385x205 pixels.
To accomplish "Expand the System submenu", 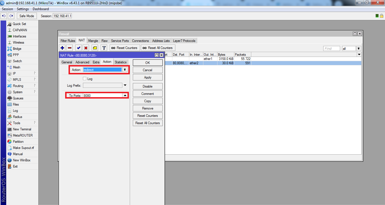I will 35,92.
